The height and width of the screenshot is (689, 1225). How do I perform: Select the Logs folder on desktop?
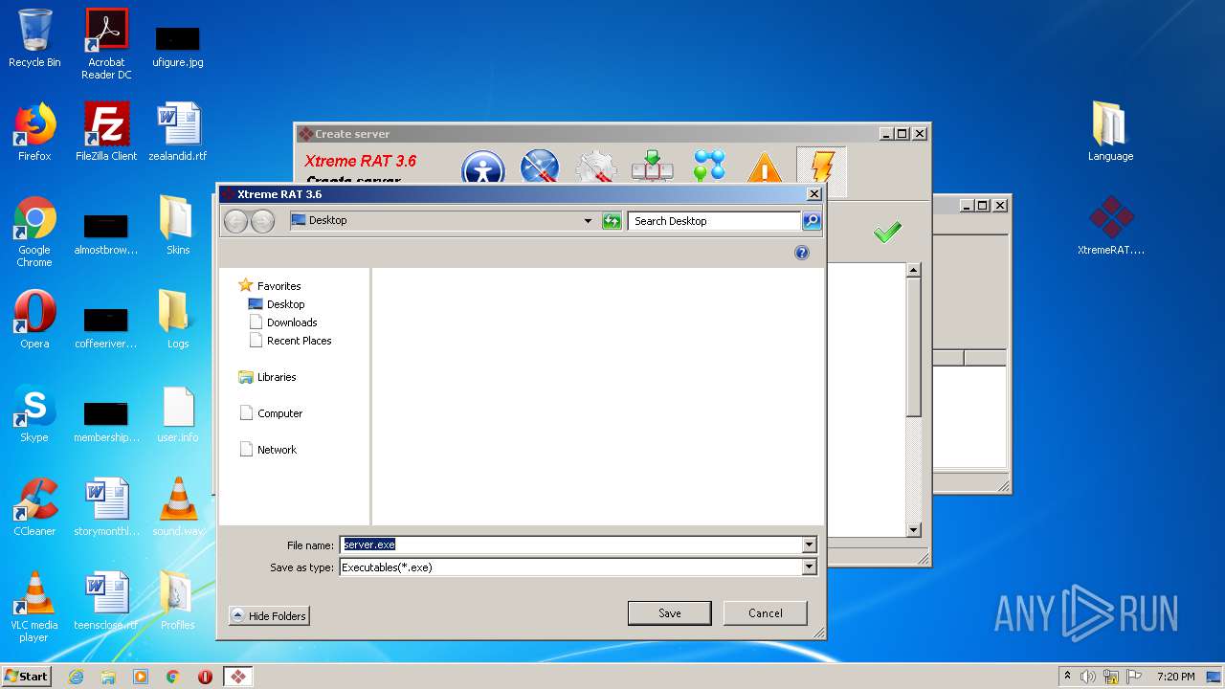coord(178,320)
